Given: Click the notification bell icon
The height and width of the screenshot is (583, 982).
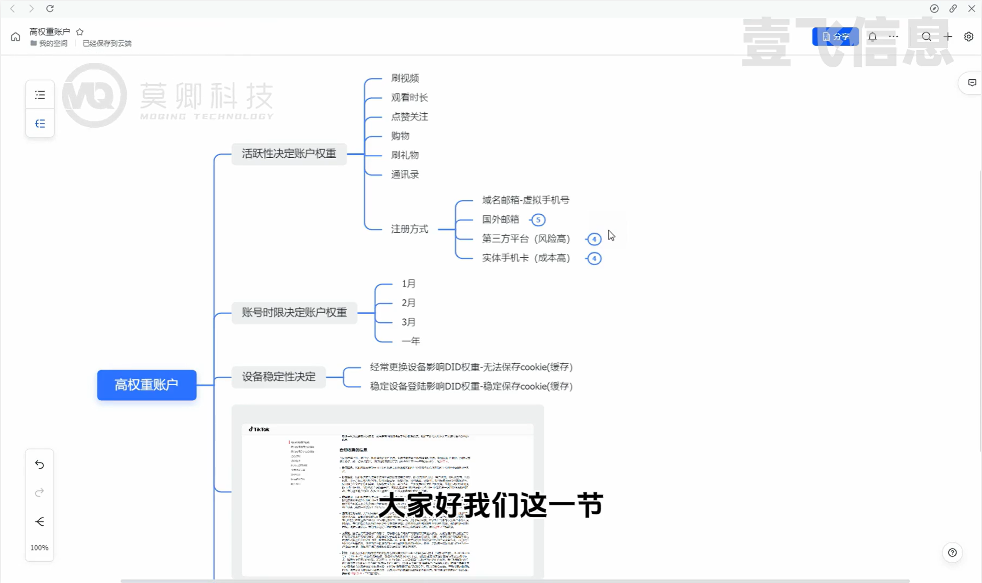Looking at the screenshot, I should click(x=872, y=36).
